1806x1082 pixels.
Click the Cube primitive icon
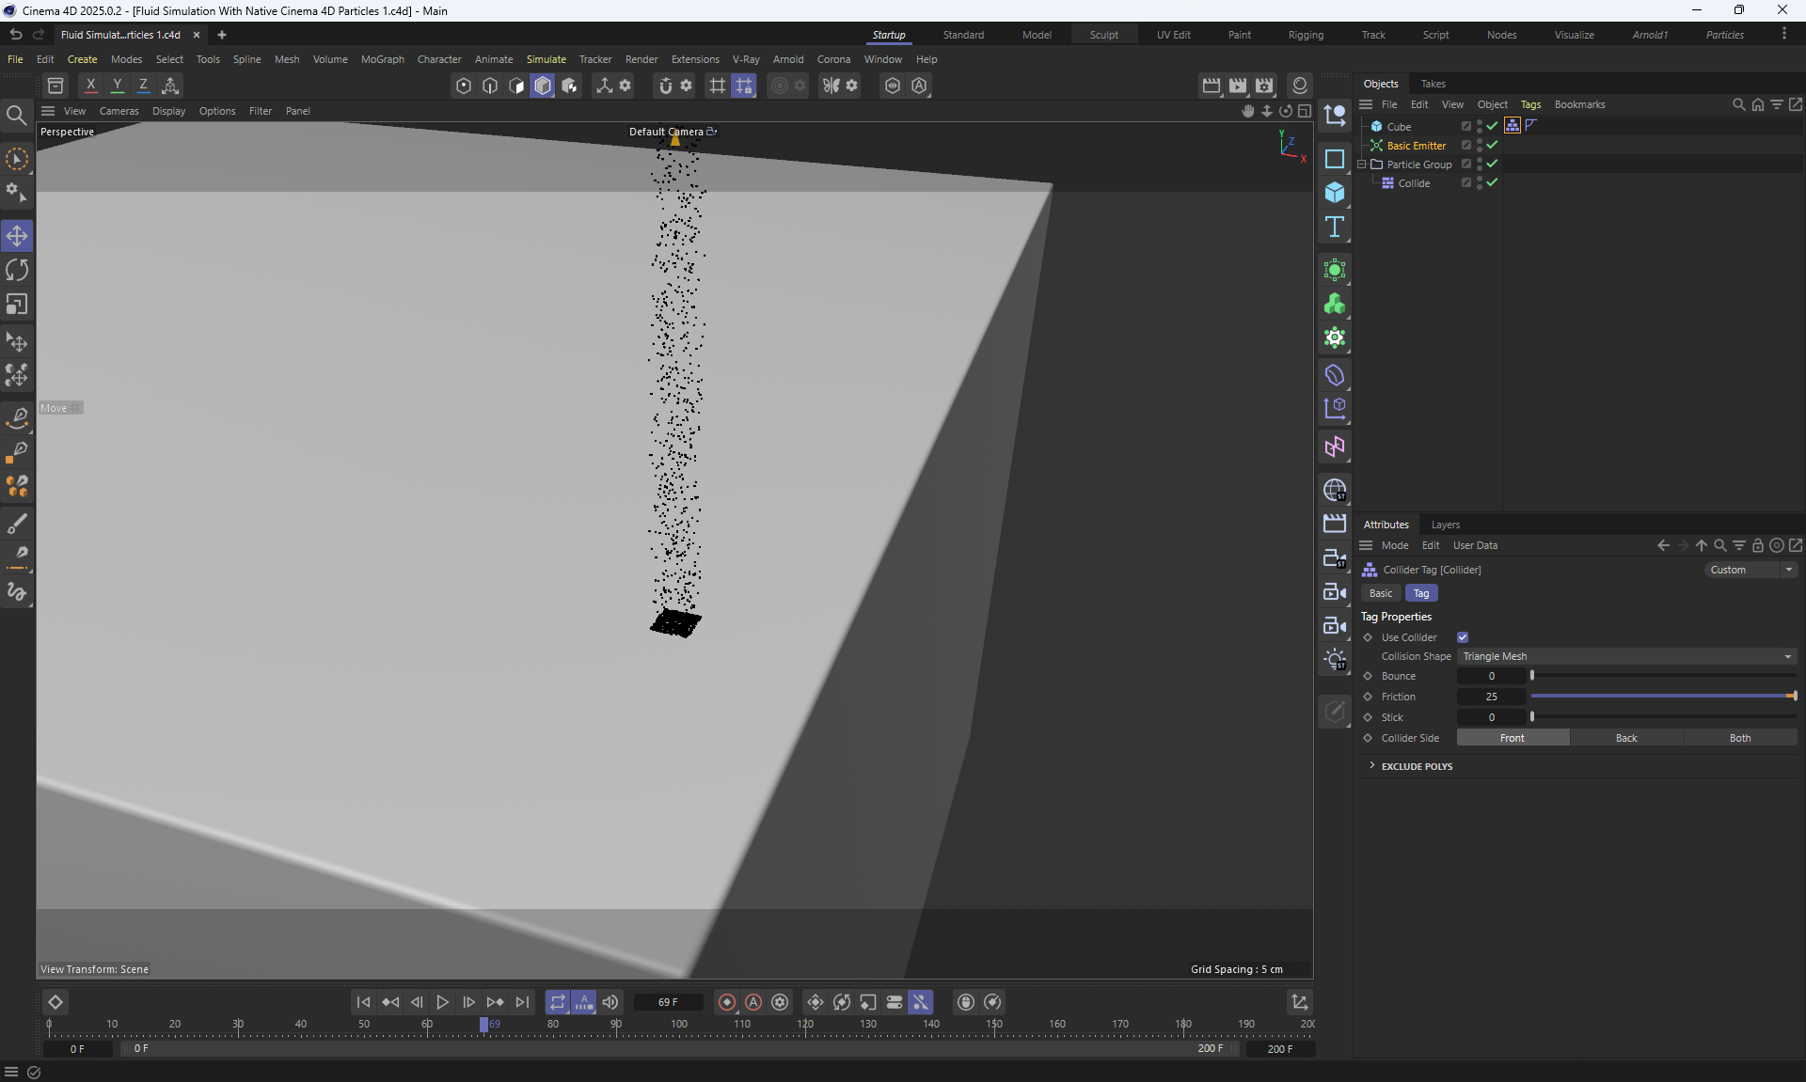1334,193
